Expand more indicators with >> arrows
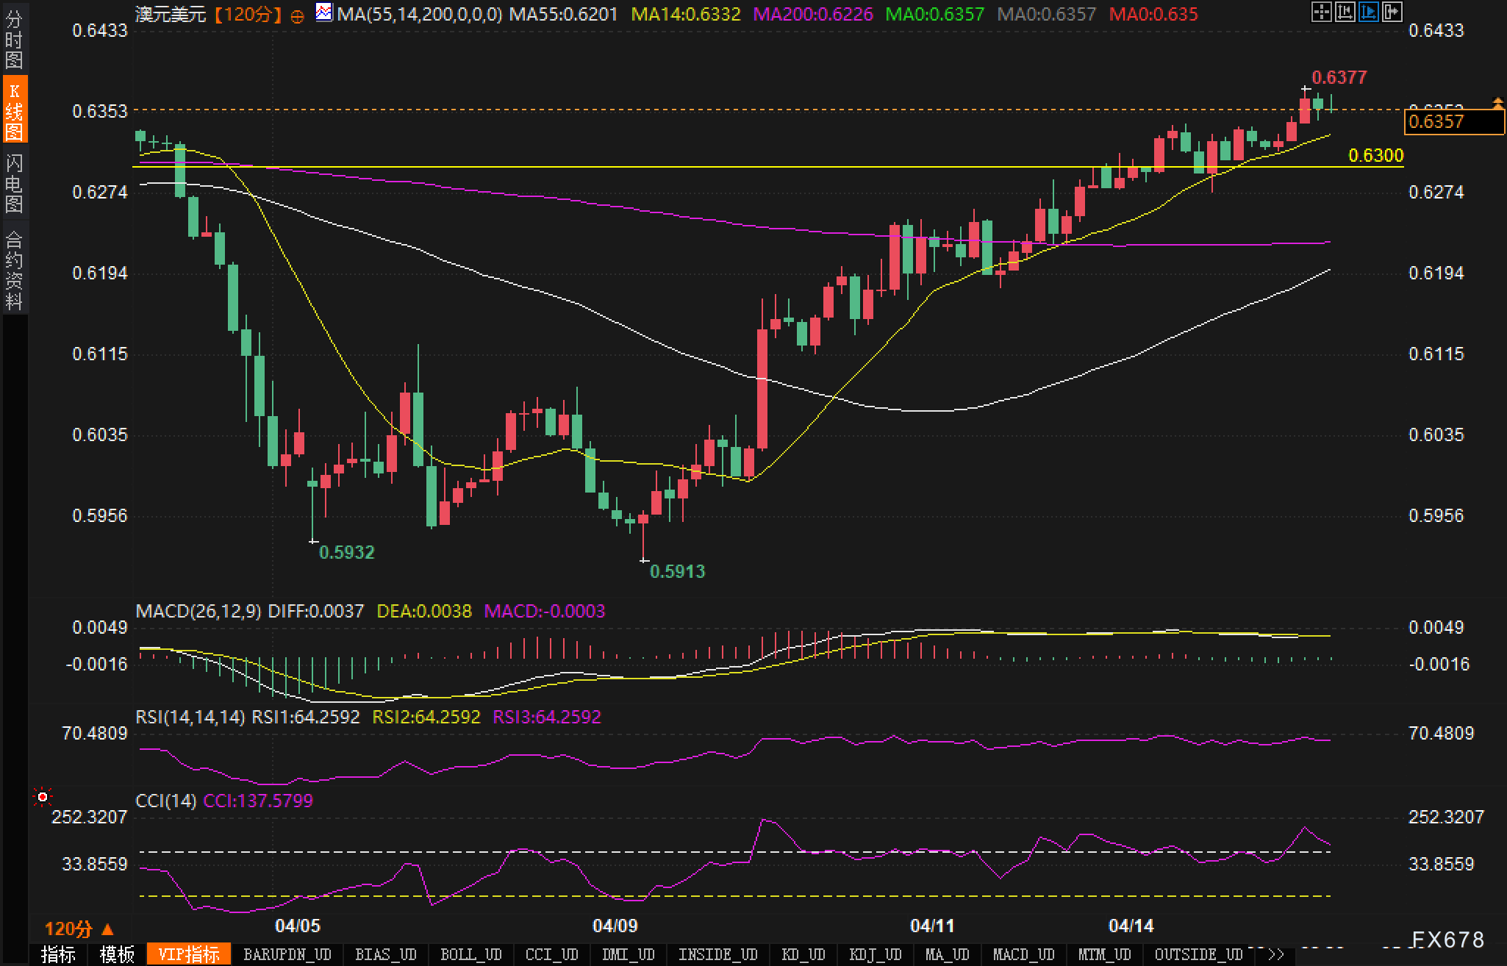Screen dimensions: 1507x966 [1276, 955]
